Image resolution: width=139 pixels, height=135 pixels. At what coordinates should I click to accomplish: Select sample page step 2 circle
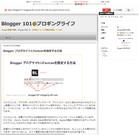pos(79,4)
